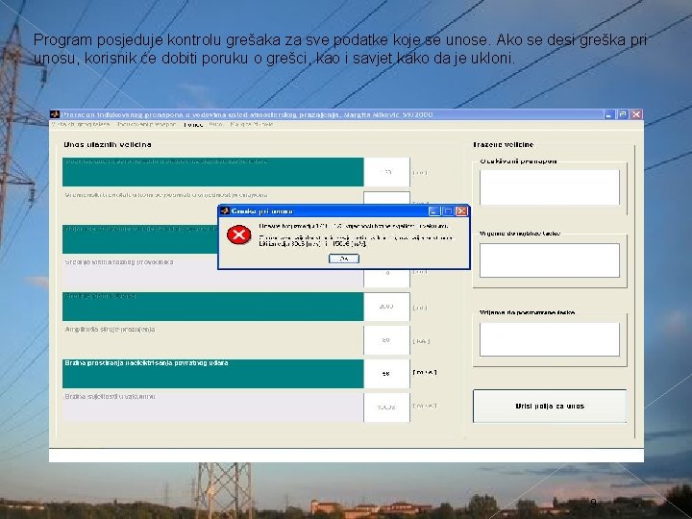Screen dimensions: 692x519
Task: Open the menu right of Pomoc
Action: coord(216,125)
